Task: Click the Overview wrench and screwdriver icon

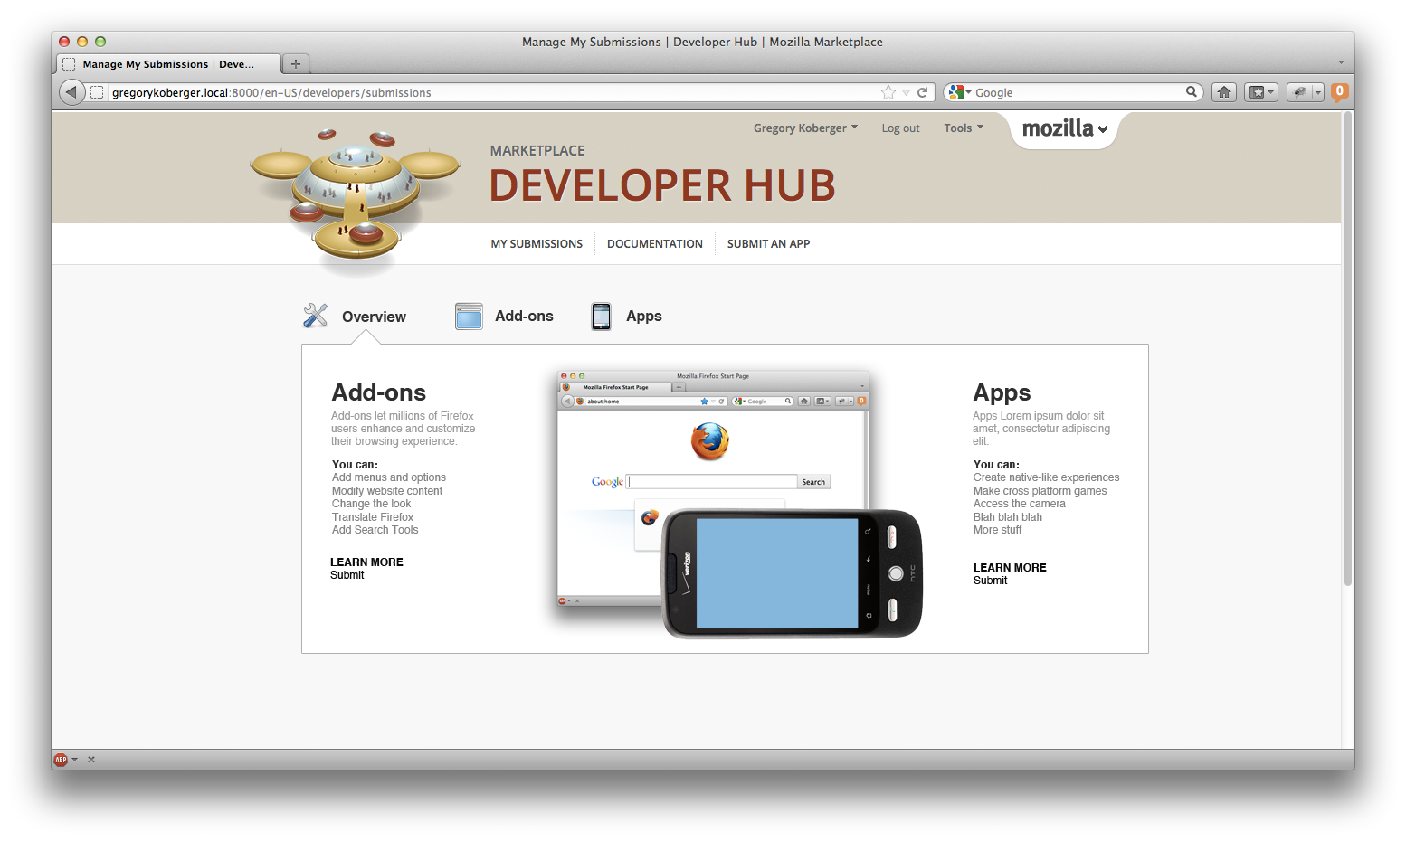Action: pyautogui.click(x=316, y=316)
